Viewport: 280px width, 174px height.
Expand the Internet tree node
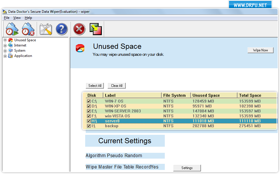point(5,46)
